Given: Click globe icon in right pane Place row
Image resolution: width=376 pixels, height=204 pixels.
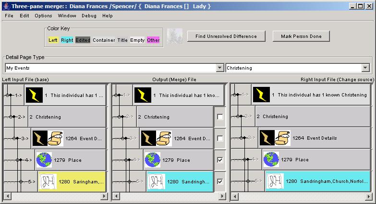Looking at the screenshot, I should (x=271, y=159).
